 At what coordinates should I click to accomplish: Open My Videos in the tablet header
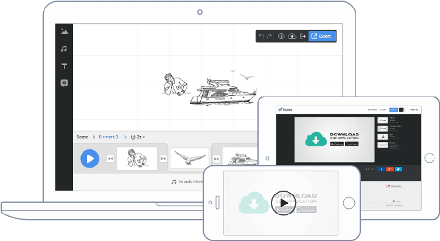click(x=372, y=110)
